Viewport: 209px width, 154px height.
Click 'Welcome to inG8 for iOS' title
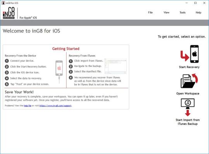tap(31, 31)
